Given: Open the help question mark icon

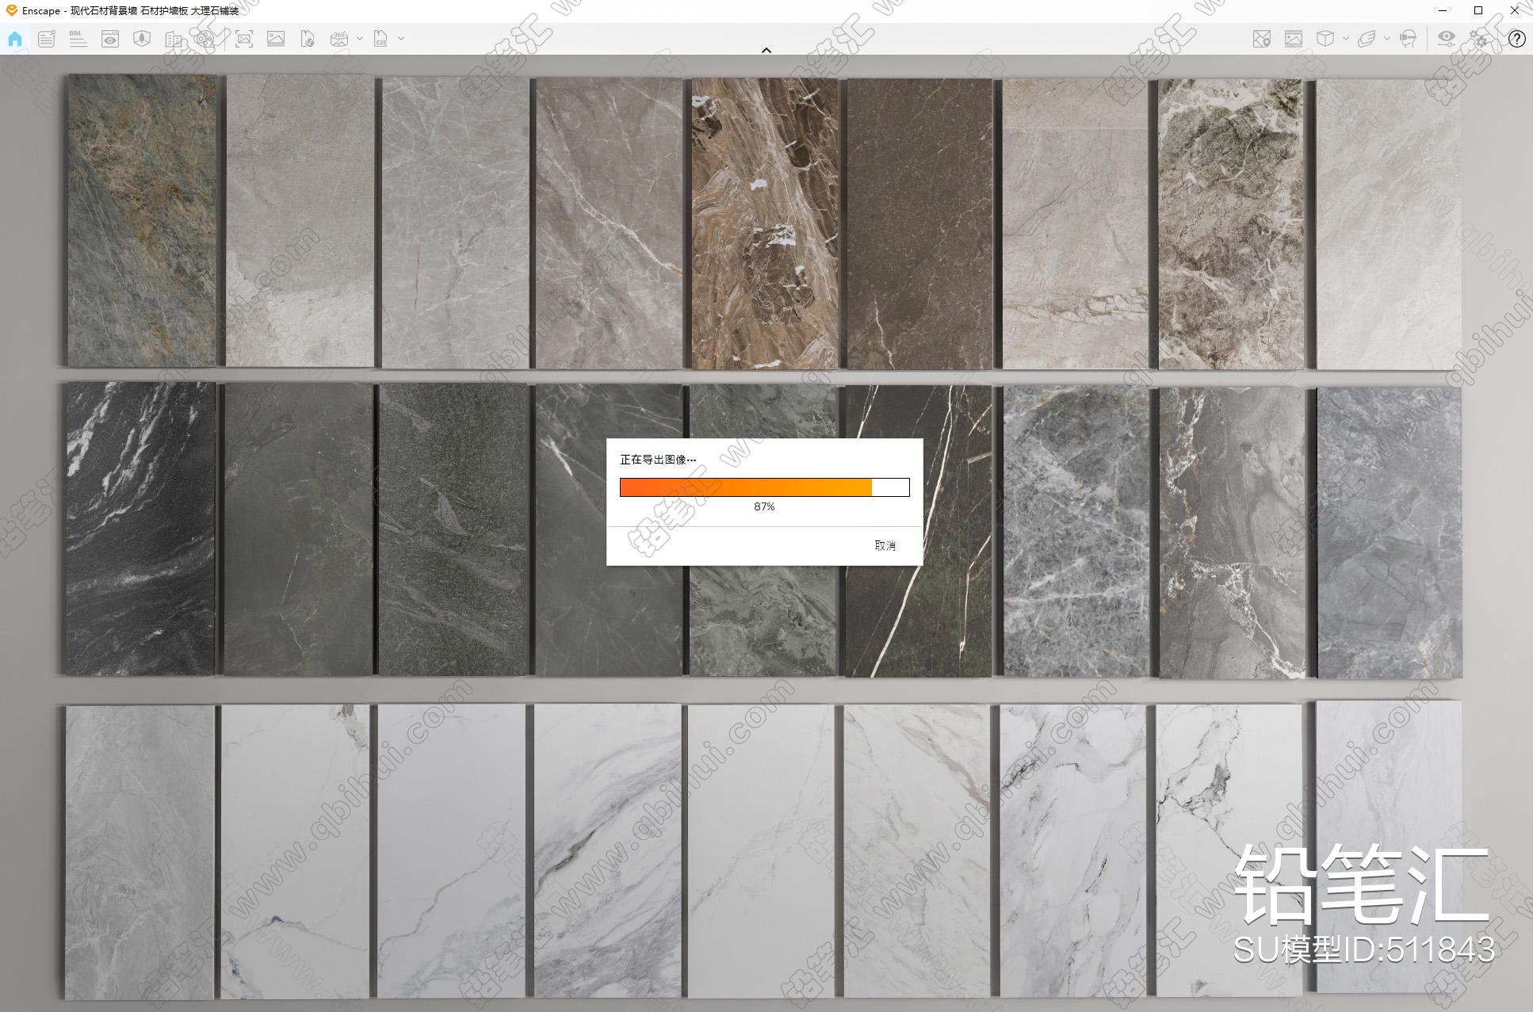Looking at the screenshot, I should pos(1516,39).
